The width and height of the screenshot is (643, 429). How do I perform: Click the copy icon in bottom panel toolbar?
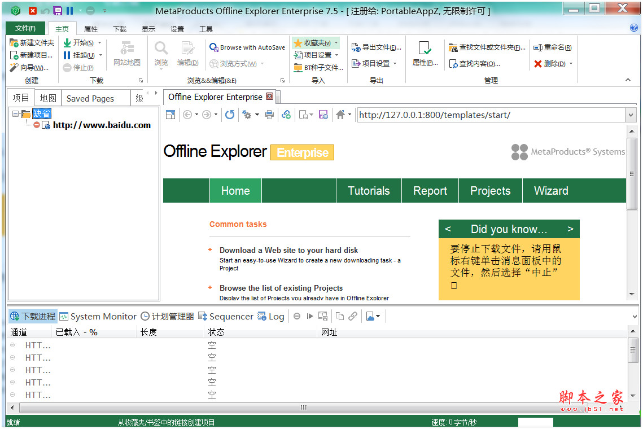[x=339, y=316]
